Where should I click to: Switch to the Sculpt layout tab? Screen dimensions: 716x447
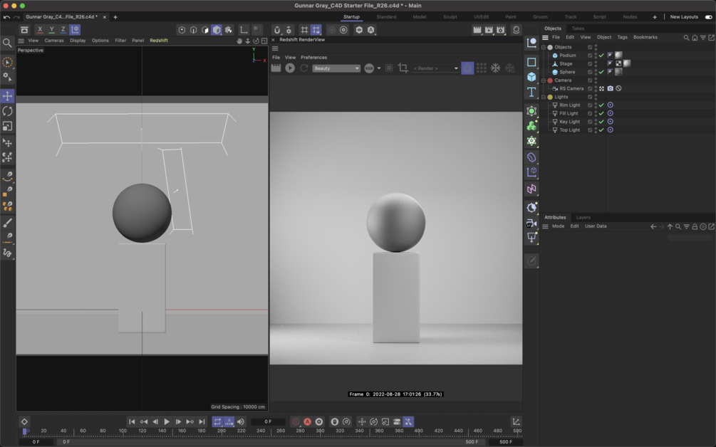click(x=450, y=17)
